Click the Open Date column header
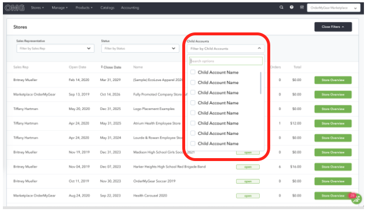 [78, 67]
